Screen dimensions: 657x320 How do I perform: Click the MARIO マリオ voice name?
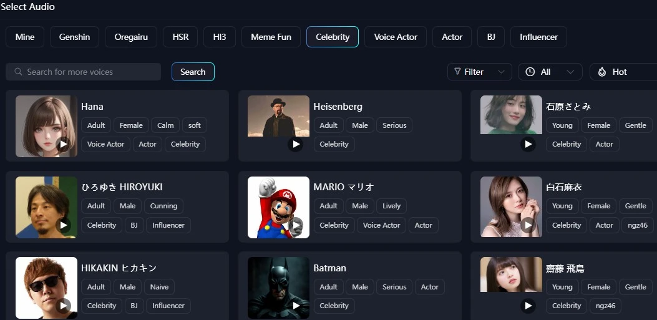tap(344, 187)
